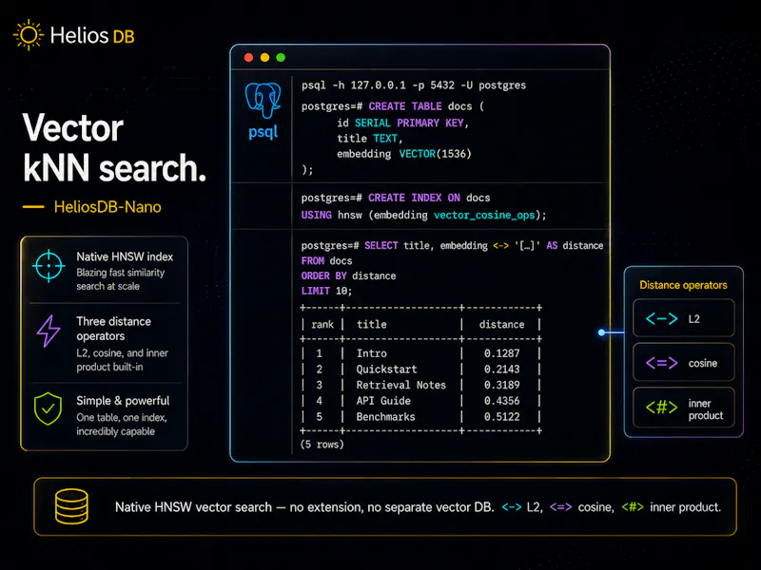Viewport: 761px width, 570px height.
Task: Click the PostgreSQL elephant psql icon
Action: [x=263, y=101]
